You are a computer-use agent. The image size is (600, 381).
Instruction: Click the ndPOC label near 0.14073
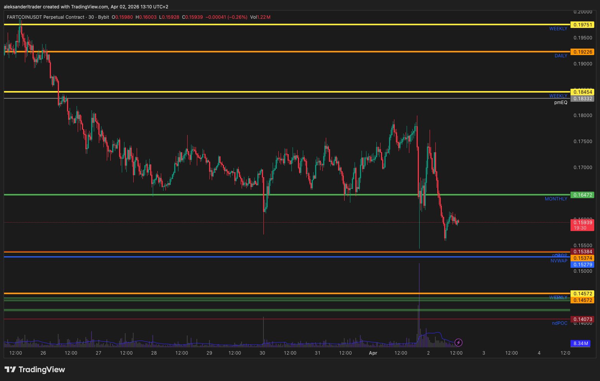pyautogui.click(x=559, y=323)
